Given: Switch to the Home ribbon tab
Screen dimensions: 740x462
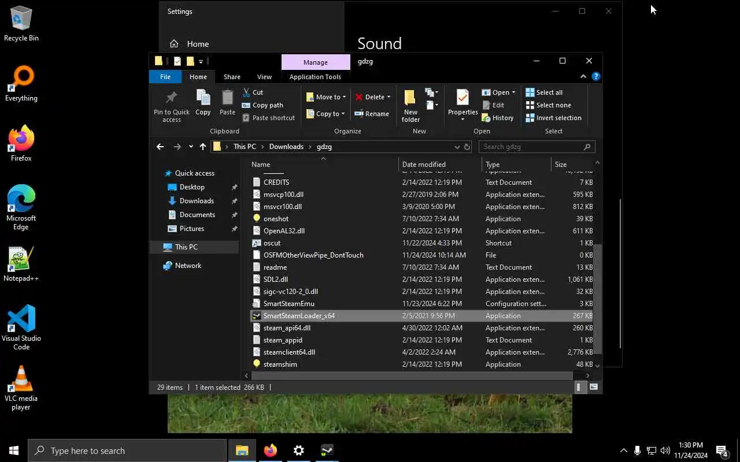Looking at the screenshot, I should point(198,77).
